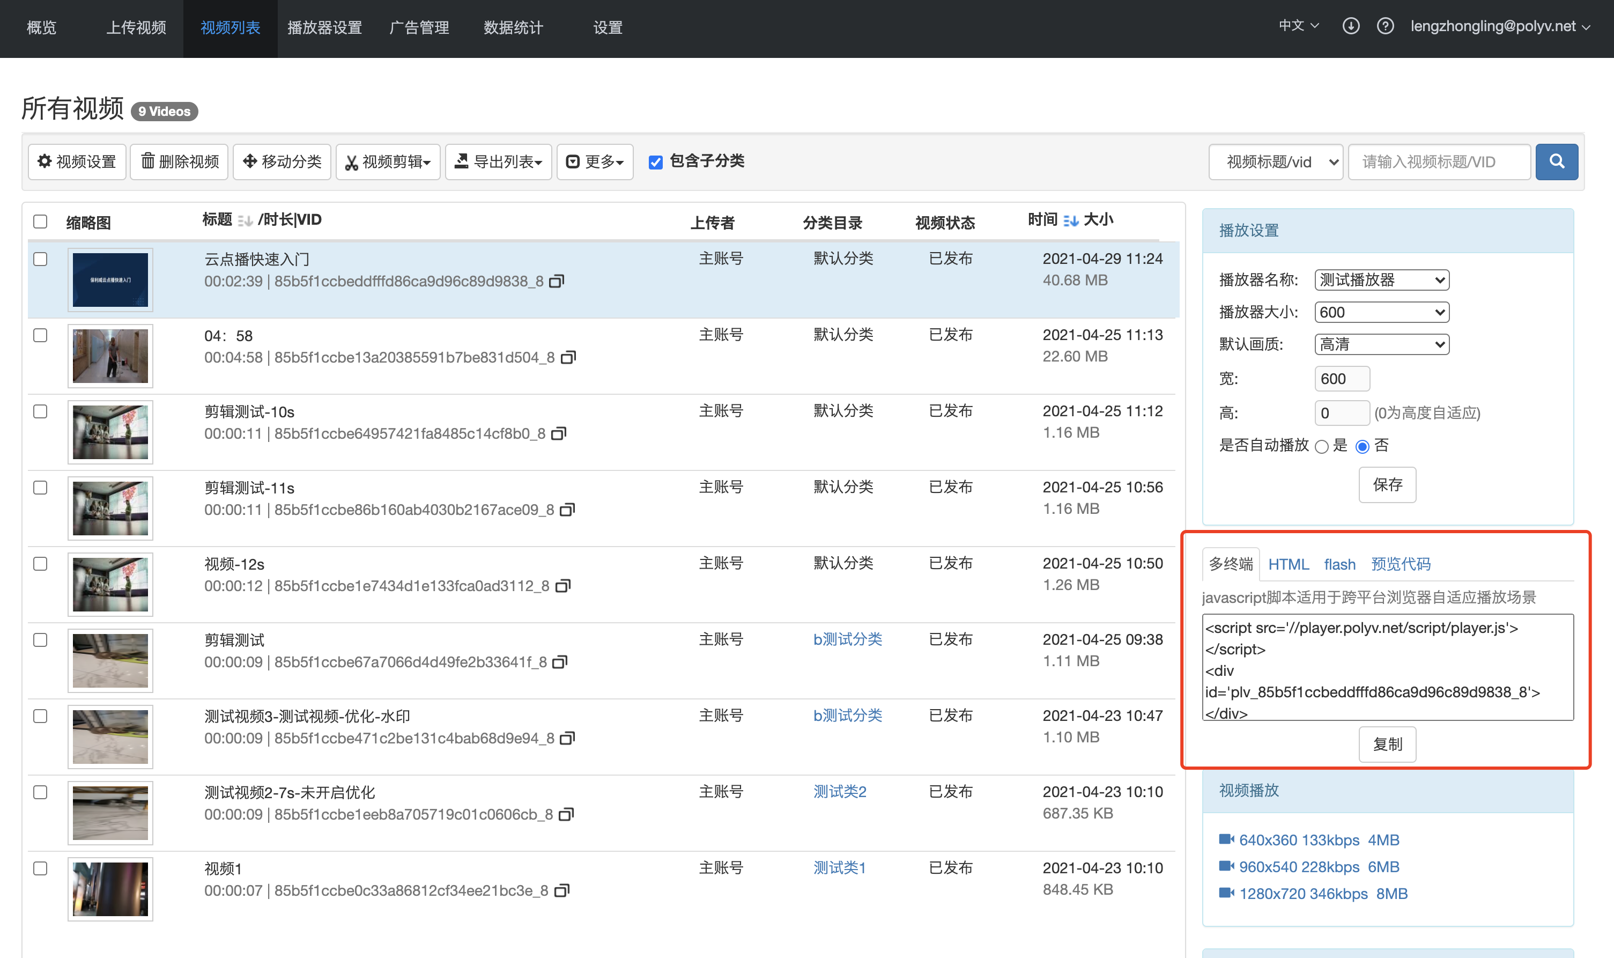Open the help question mark icon
Viewport: 1614px width, 958px height.
click(1385, 26)
